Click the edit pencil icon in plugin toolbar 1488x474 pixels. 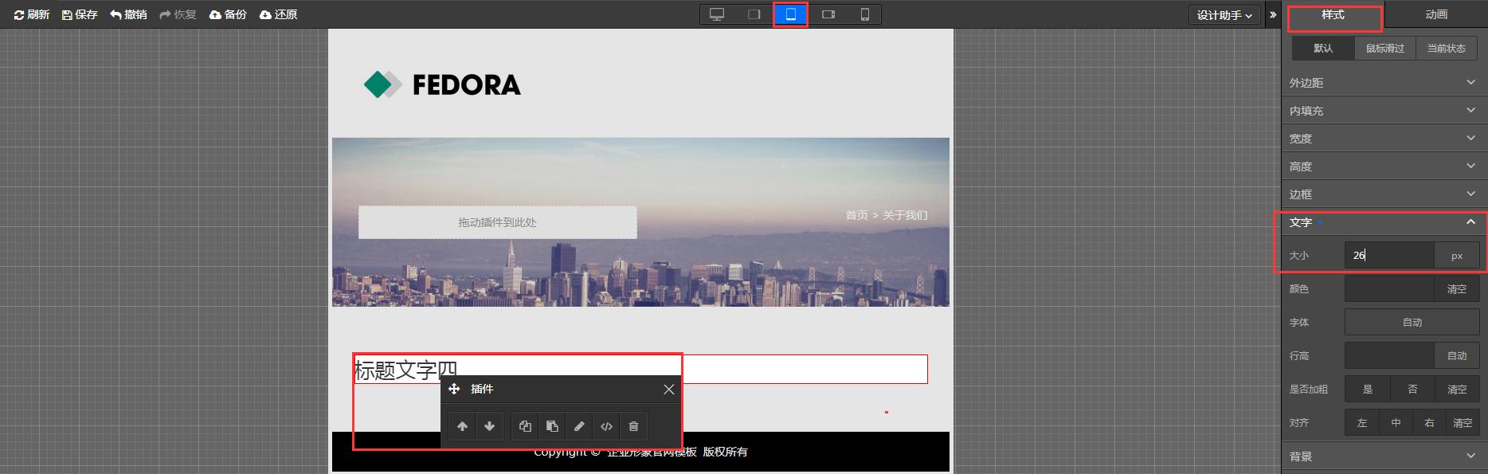(x=579, y=426)
